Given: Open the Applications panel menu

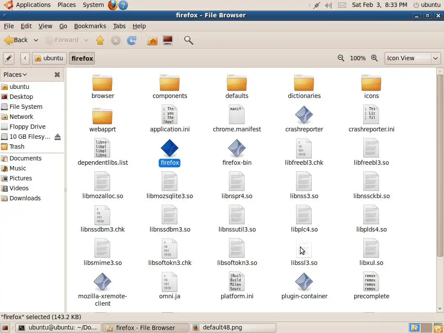Looking at the screenshot, I should click(x=27, y=5).
